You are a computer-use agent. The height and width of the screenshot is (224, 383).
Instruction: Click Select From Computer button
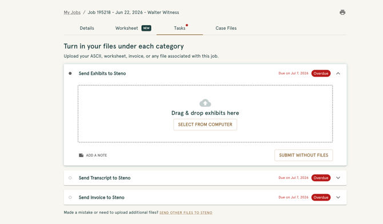click(x=205, y=125)
